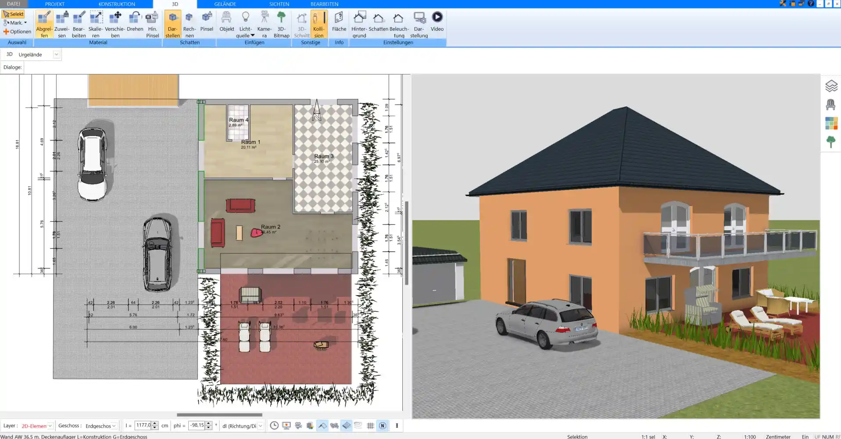Open the Bearbeiten material tool
Viewport: 841px width, 439px height.
pos(79,25)
